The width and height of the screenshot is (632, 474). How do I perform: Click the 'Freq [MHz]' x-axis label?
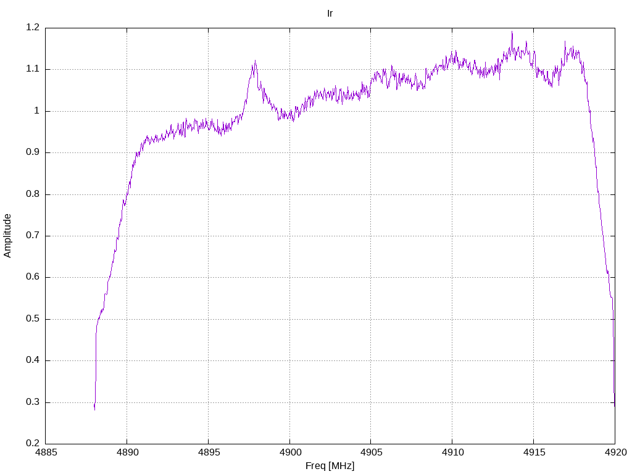point(330,466)
